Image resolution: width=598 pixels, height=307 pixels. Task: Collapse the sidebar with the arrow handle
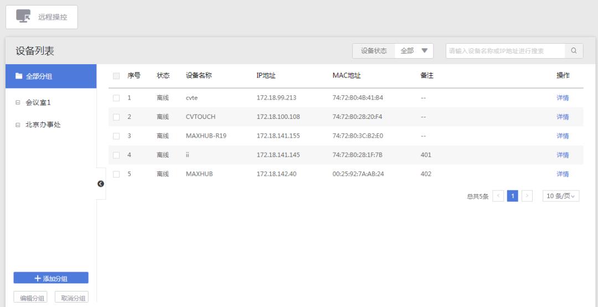[101, 184]
